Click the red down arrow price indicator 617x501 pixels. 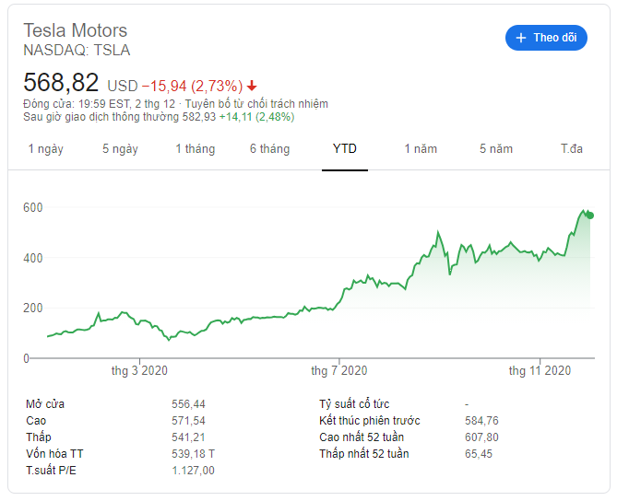(x=252, y=86)
